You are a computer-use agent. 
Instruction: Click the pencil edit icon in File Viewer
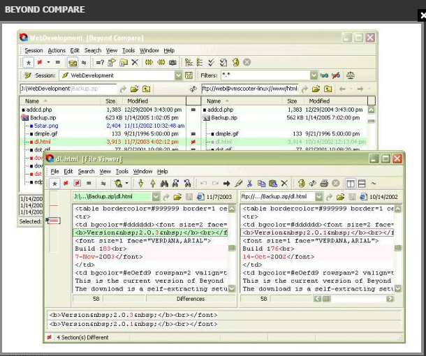[238, 184]
